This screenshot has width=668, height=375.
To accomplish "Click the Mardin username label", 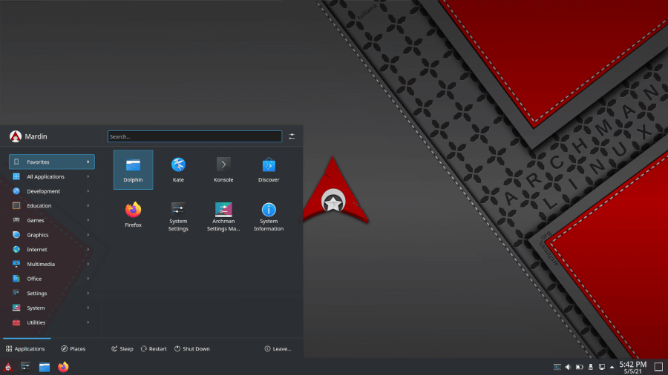I will point(36,136).
